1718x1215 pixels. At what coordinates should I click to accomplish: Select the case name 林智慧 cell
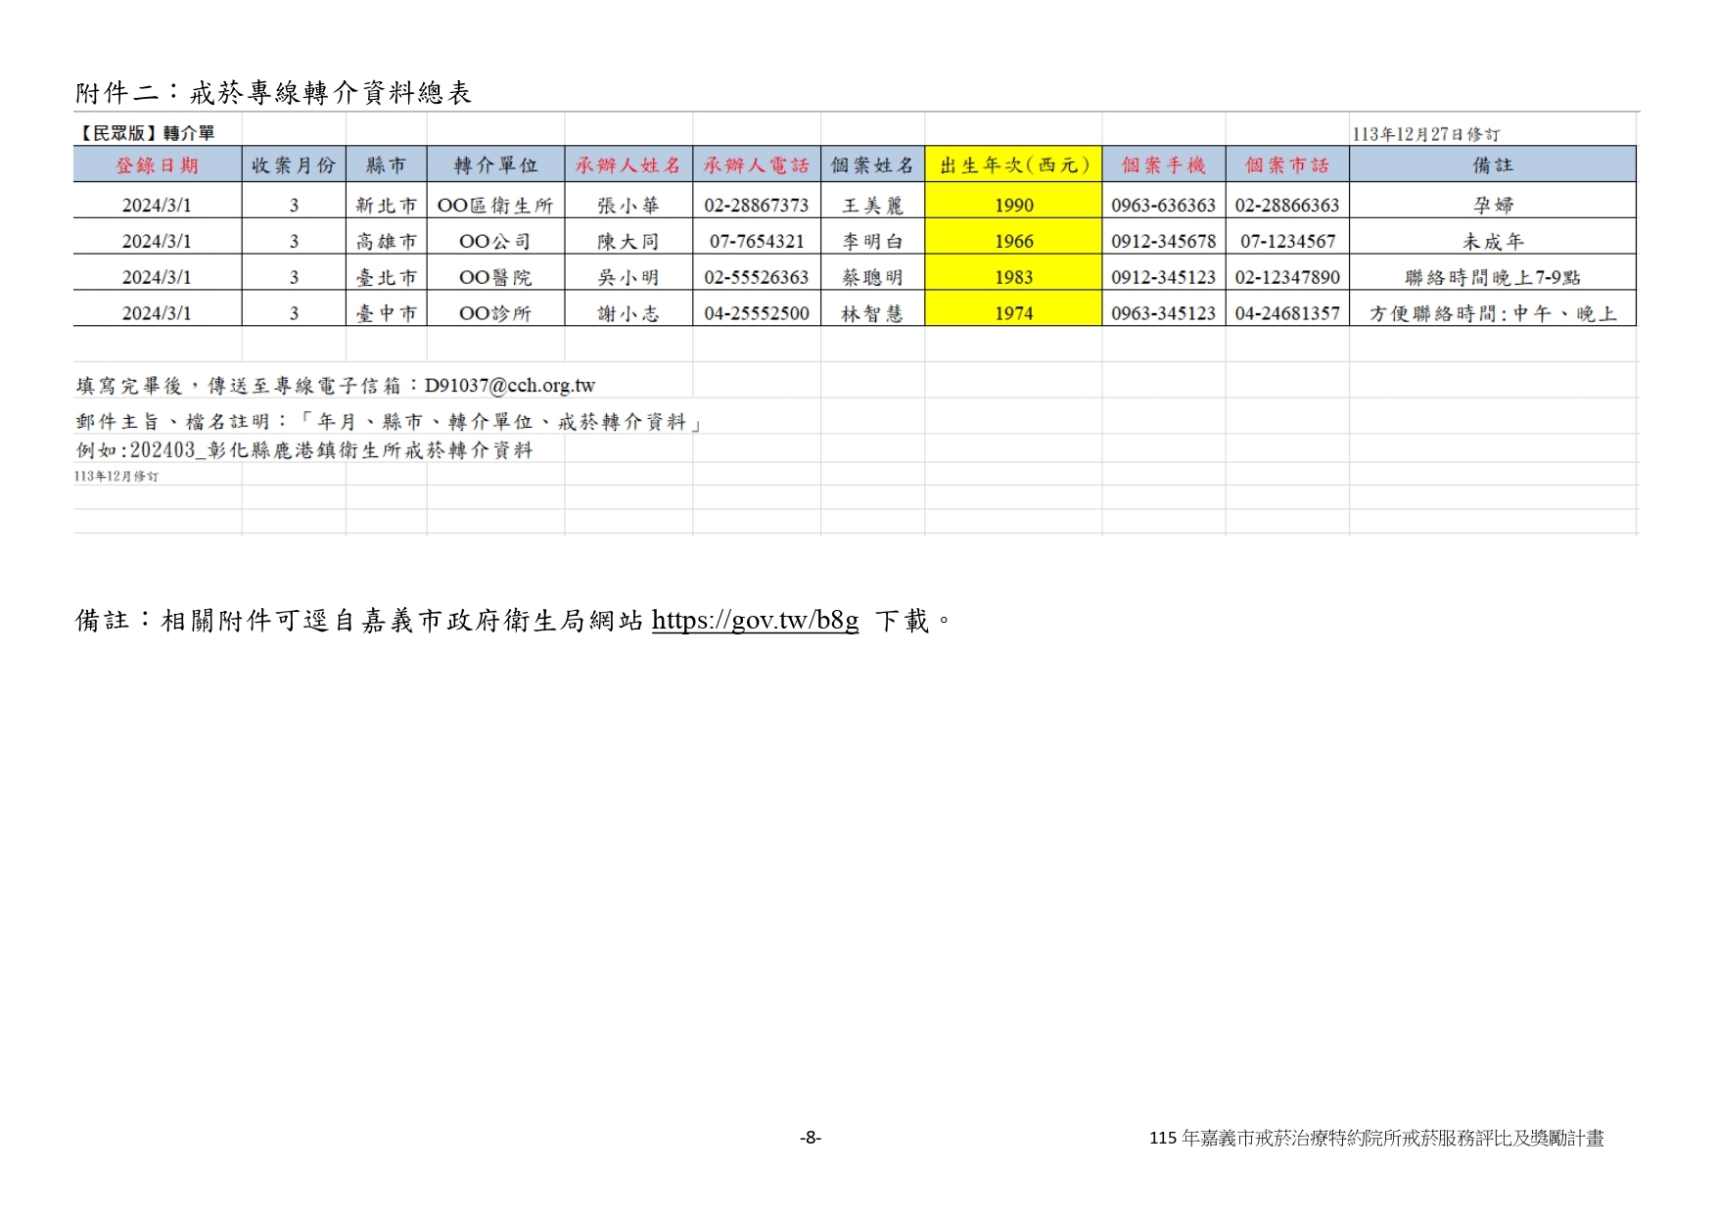[x=872, y=314]
